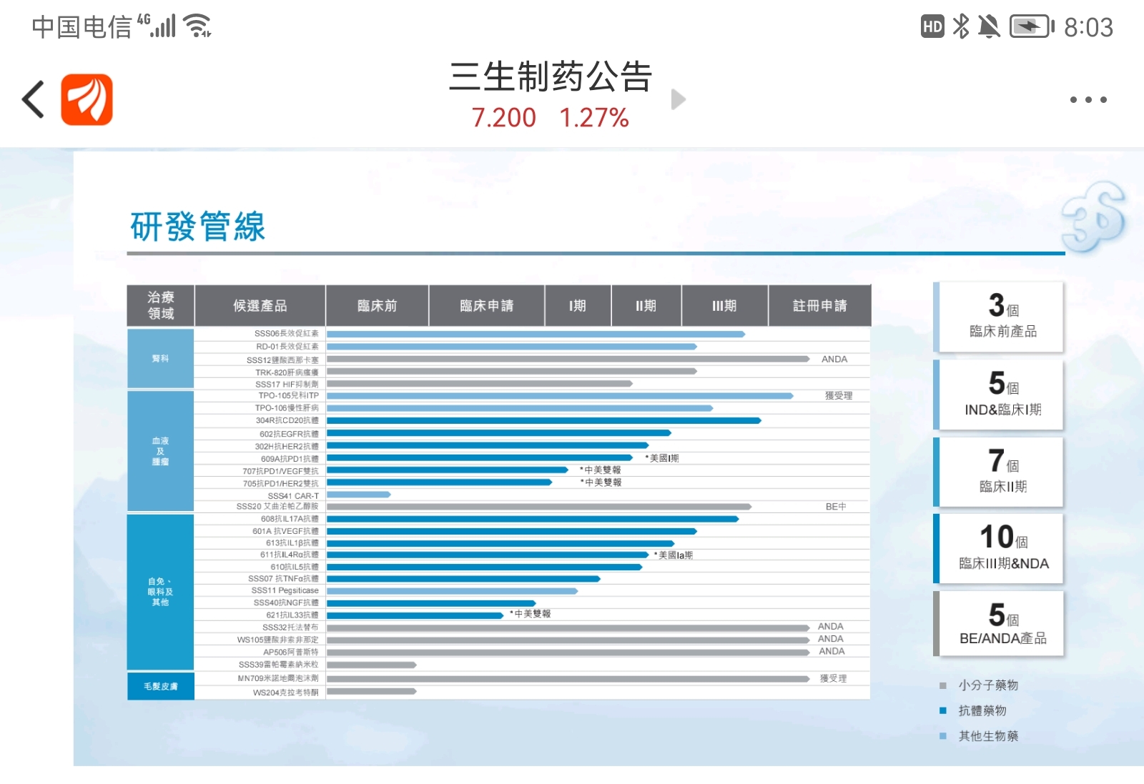
Task: Tap the 304R抗CD20抗體 progress bar
Action: click(544, 421)
